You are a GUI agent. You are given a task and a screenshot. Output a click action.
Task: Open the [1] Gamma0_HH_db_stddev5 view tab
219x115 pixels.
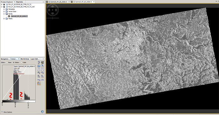58,2
